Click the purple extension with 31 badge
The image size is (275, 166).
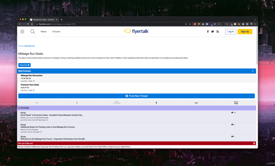coord(211,24)
